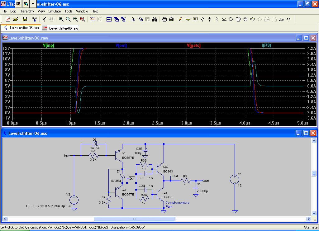Click the SPICE directive .op icon
319x231 pixels.
pos(288,19)
